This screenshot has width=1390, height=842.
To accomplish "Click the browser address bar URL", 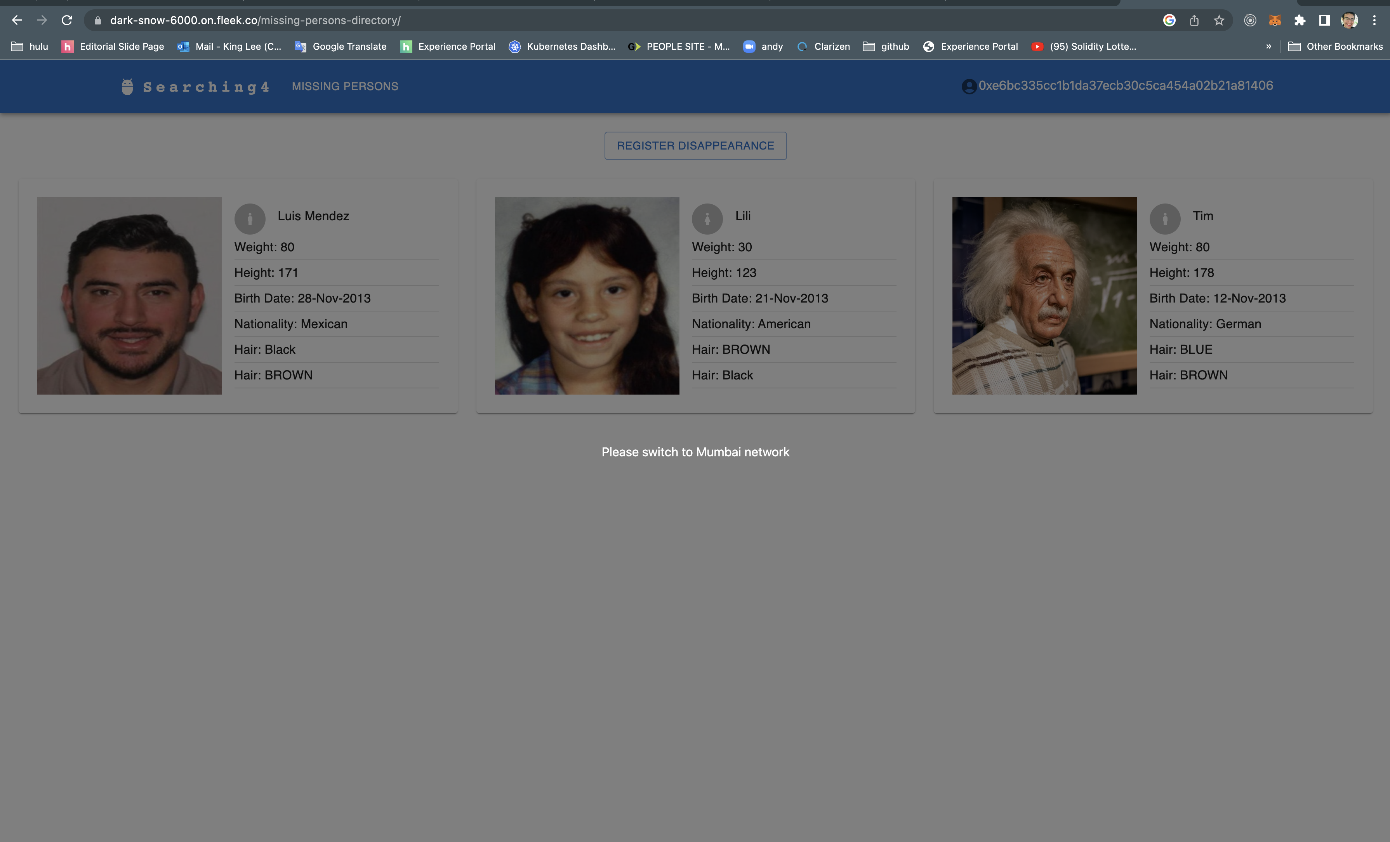I will [x=255, y=20].
